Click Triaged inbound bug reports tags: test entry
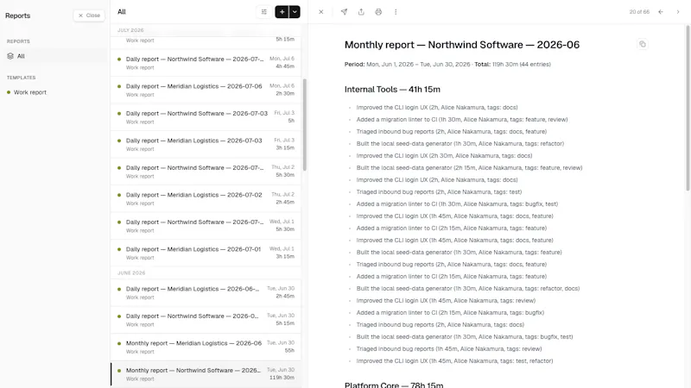Image resolution: width=691 pixels, height=388 pixels. point(439,191)
